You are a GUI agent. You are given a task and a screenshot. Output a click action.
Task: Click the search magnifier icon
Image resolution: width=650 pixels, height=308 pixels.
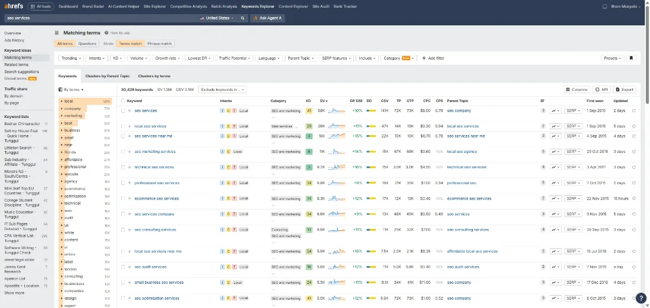coord(242,18)
